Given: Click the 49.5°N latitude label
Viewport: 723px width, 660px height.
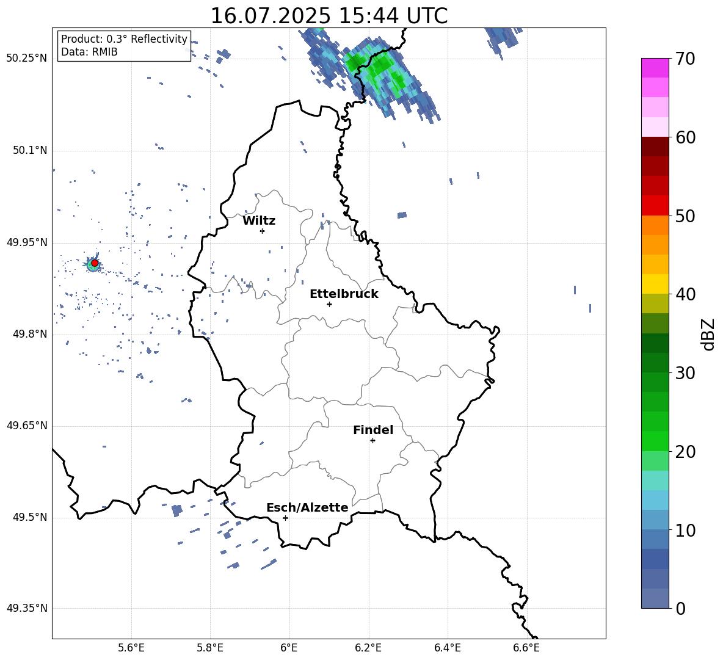Looking at the screenshot, I should [x=30, y=517].
